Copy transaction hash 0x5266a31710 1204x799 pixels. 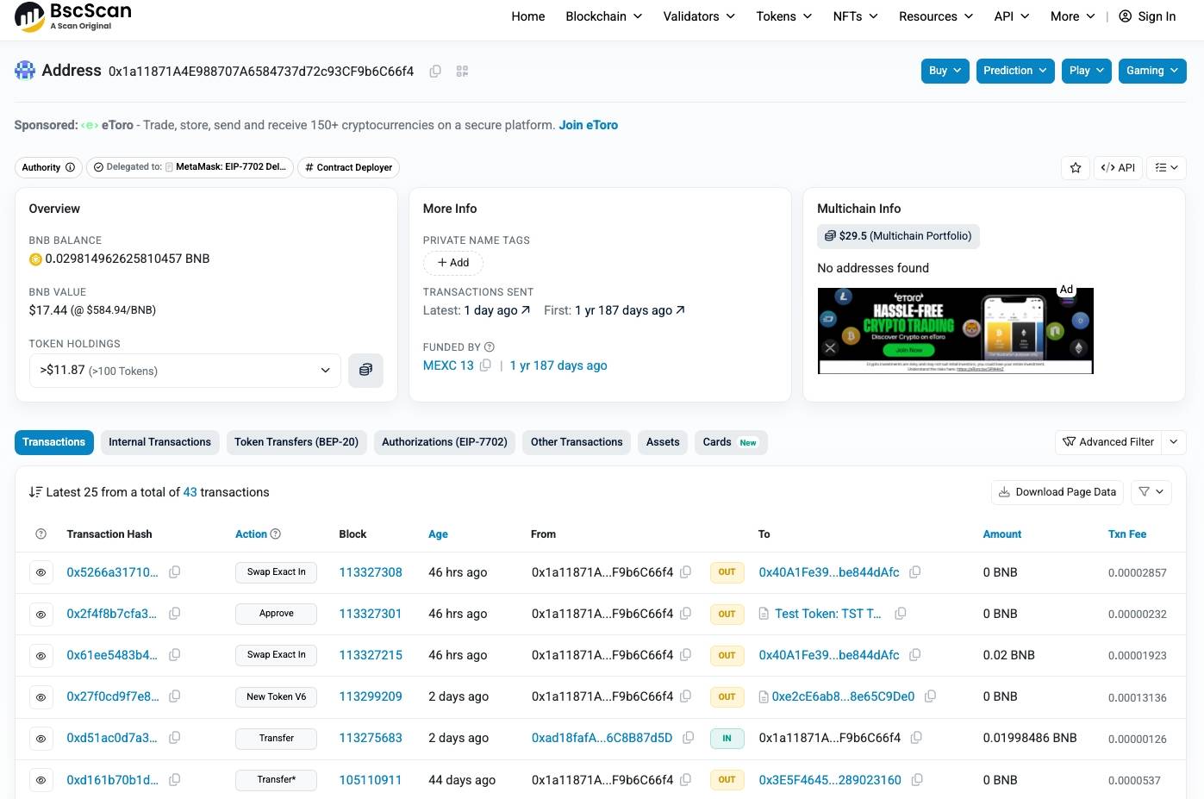[174, 571]
